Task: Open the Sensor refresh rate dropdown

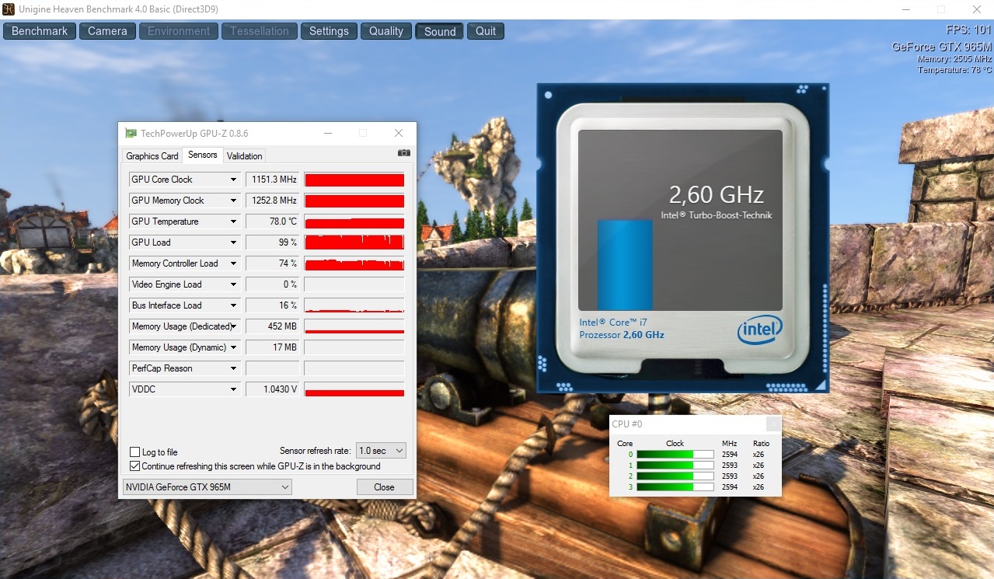Action: point(381,451)
